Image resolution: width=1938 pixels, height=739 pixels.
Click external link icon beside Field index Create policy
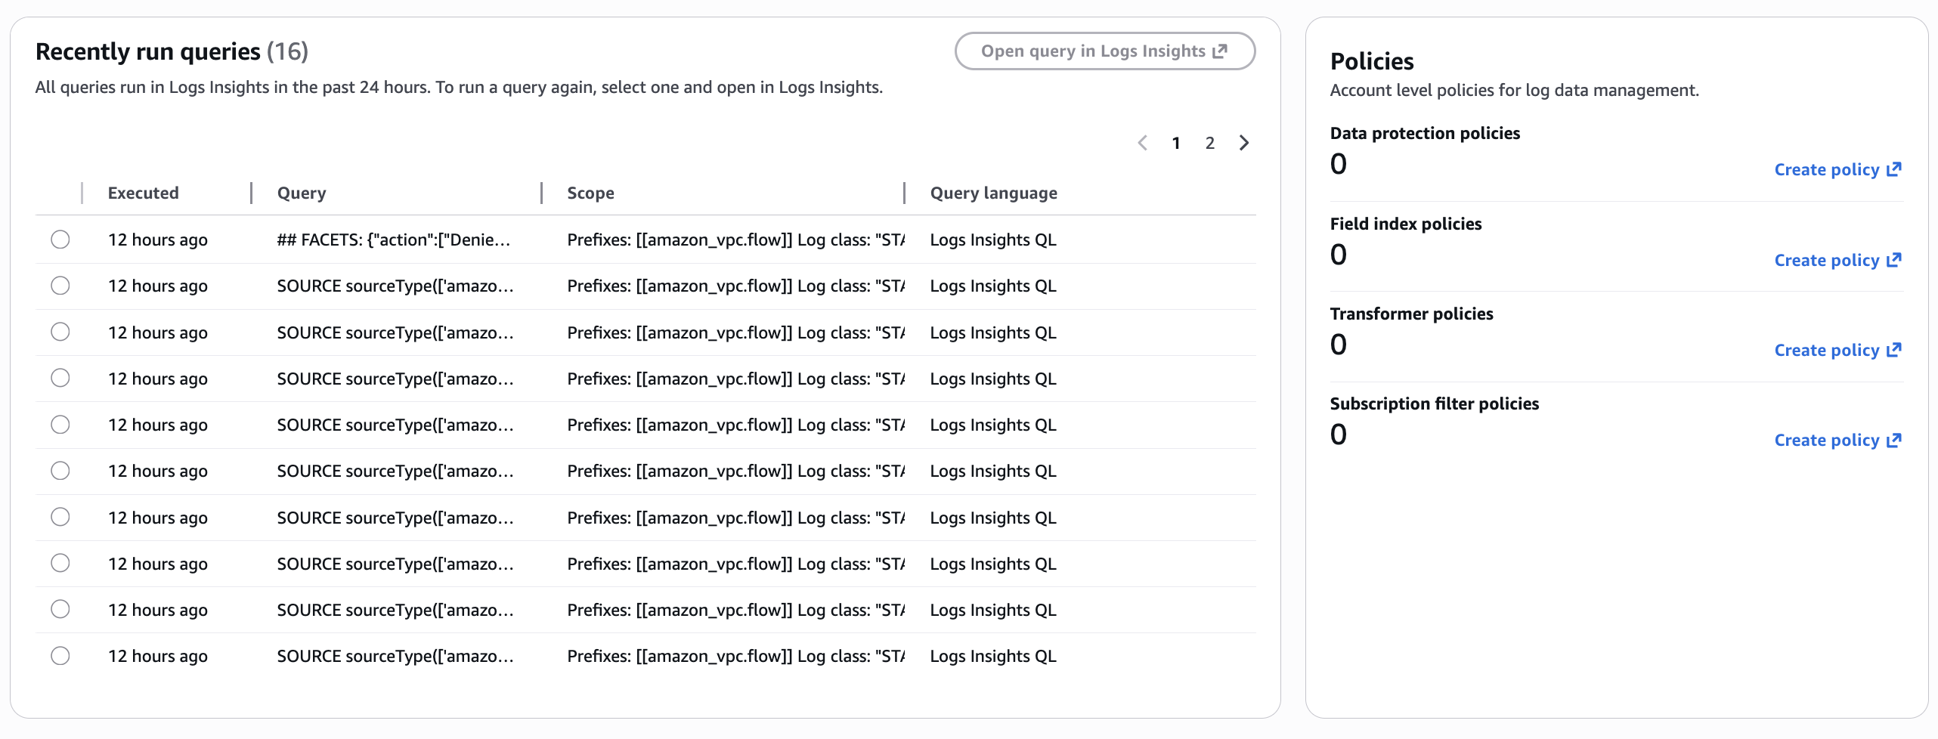click(1894, 260)
